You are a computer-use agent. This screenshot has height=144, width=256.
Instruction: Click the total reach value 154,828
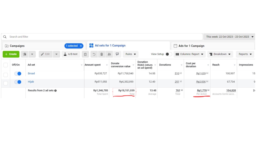(231, 90)
